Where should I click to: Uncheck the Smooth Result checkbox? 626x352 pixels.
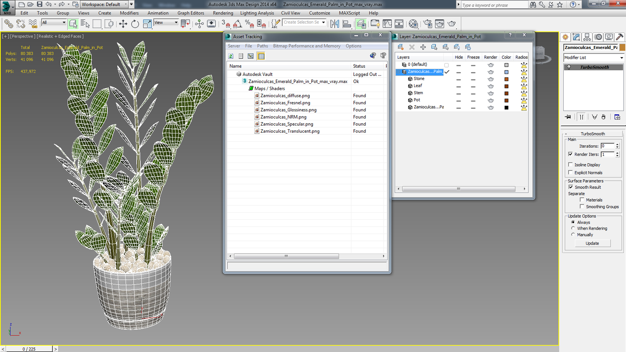pyautogui.click(x=571, y=187)
